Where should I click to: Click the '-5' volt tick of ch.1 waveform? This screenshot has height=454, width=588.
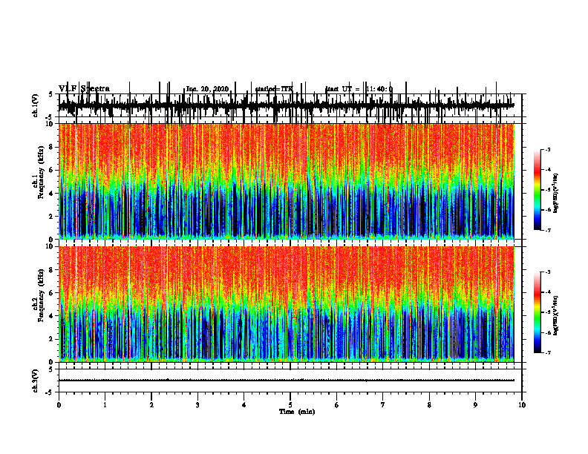coord(50,117)
